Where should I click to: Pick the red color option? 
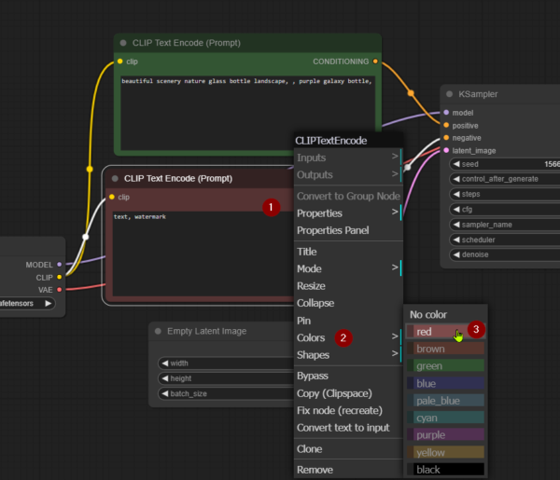pyautogui.click(x=446, y=332)
